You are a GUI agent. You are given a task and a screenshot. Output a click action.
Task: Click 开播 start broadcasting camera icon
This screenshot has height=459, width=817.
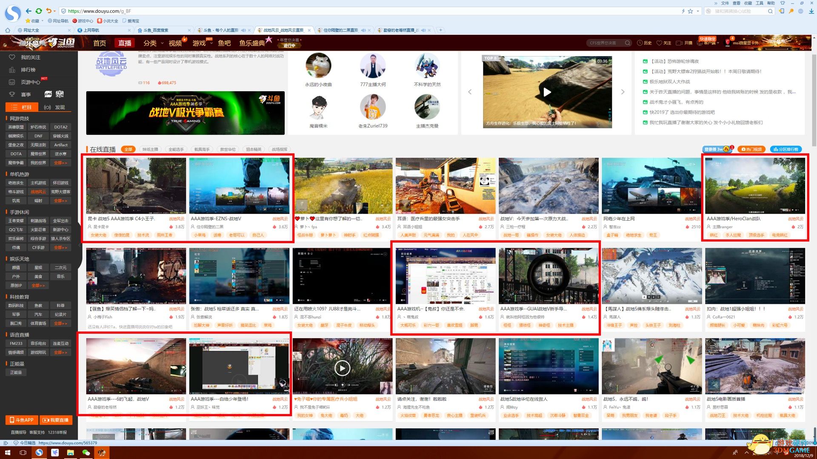click(684, 43)
